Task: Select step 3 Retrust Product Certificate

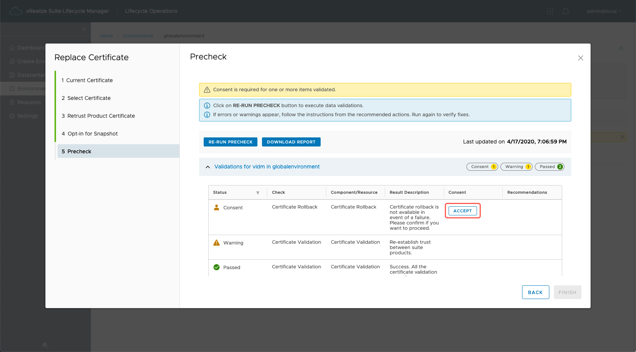Action: [101, 116]
